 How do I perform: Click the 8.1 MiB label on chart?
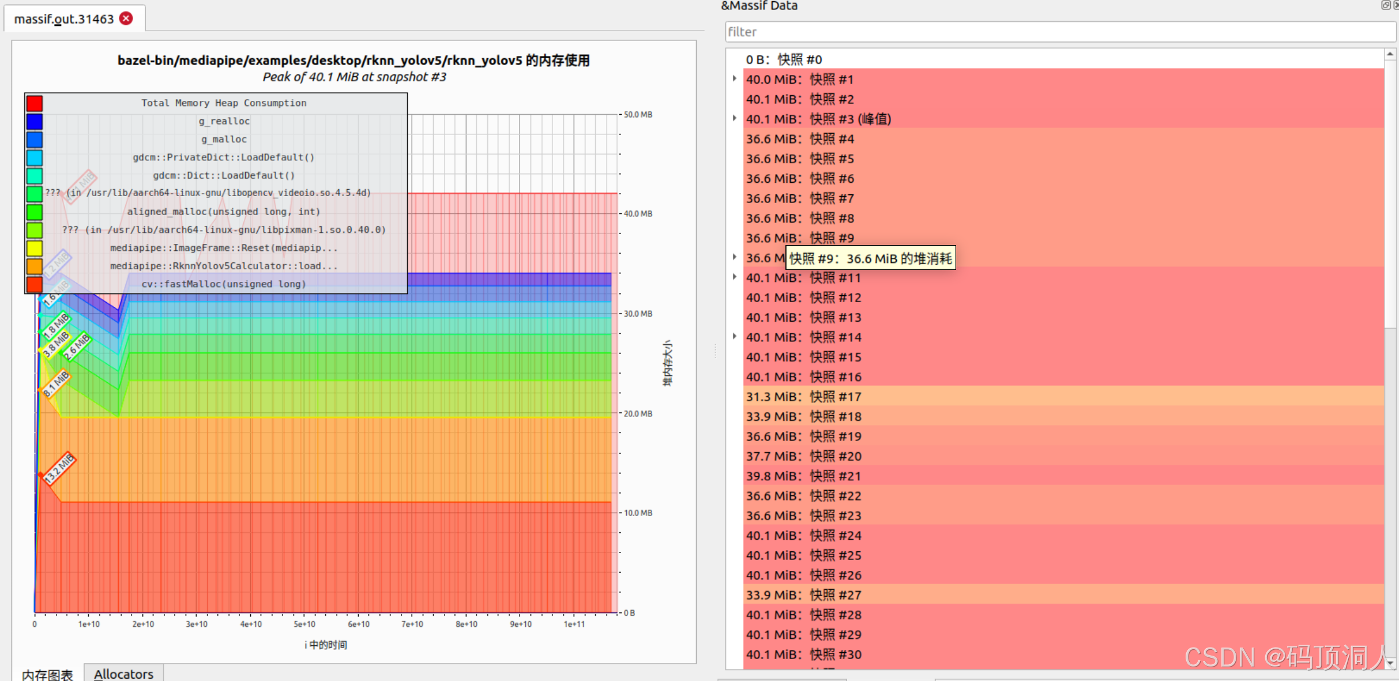tap(56, 383)
